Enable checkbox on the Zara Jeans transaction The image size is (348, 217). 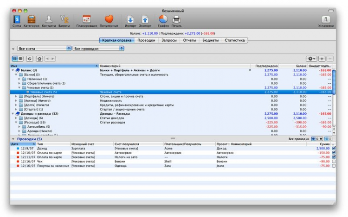coord(334,165)
